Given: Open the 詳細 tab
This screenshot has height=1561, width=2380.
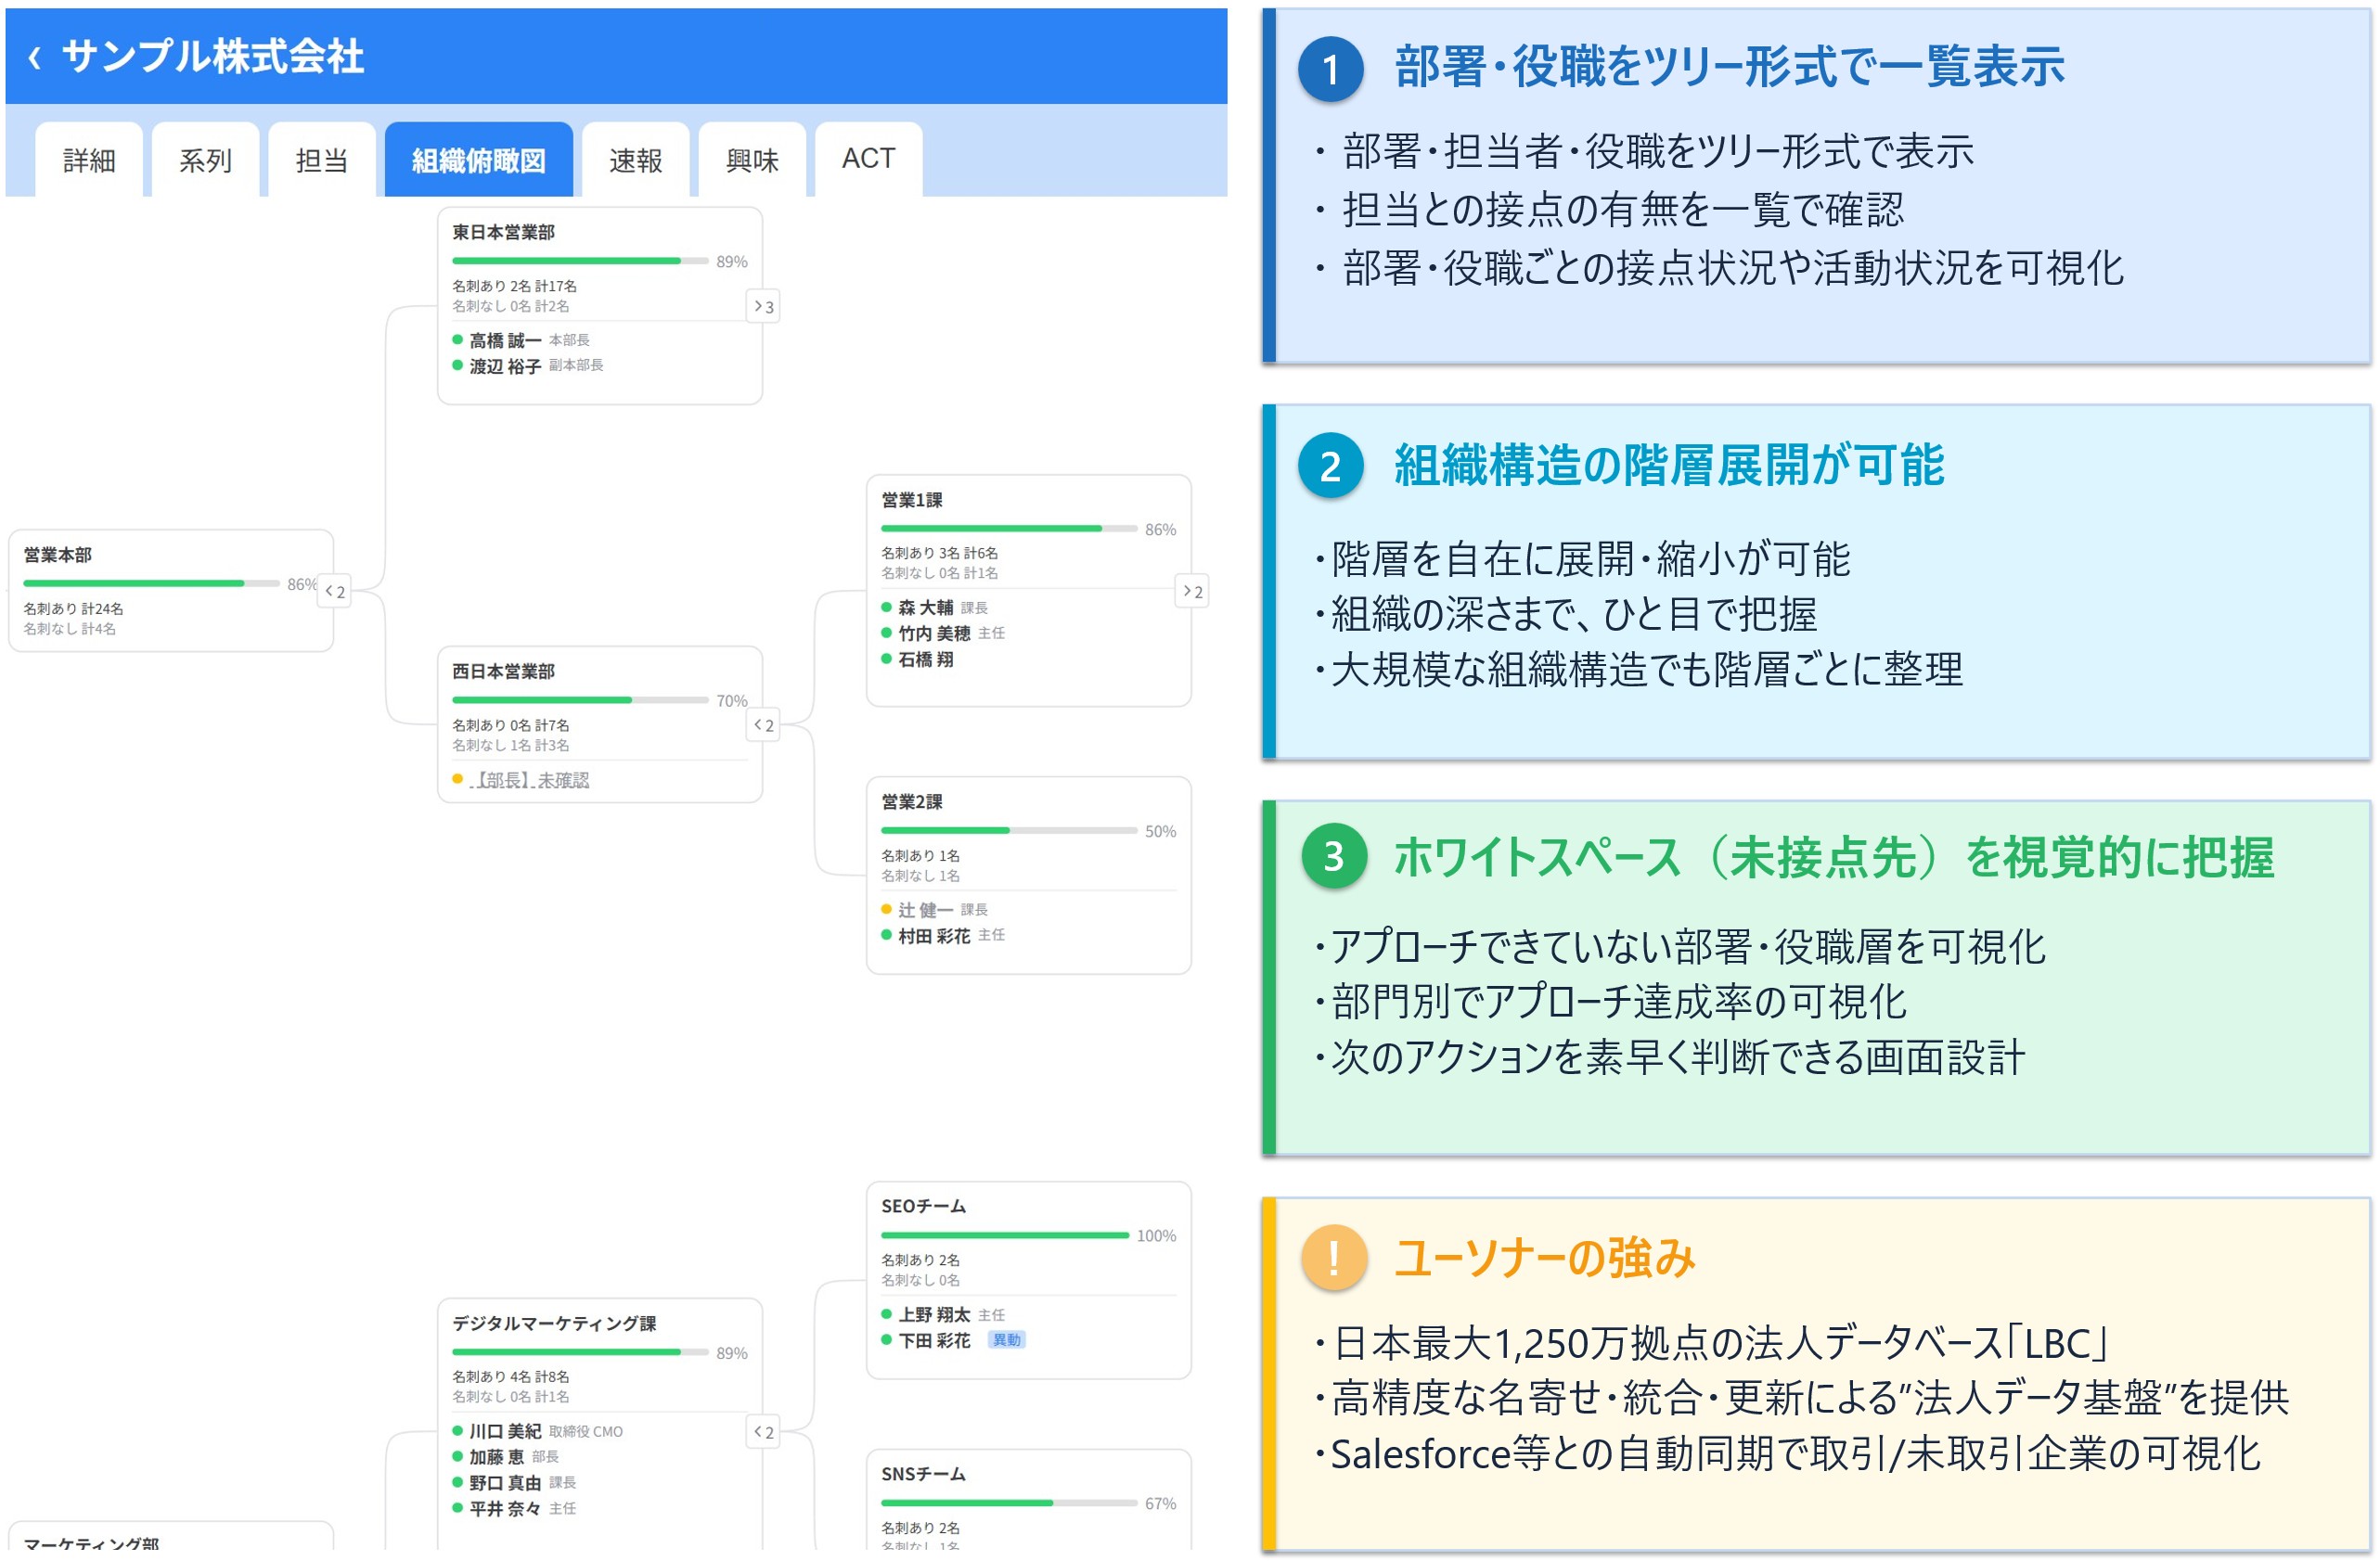Looking at the screenshot, I should point(89,160).
